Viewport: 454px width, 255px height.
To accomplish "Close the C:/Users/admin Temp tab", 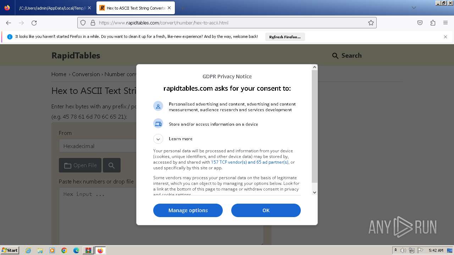I will pos(89,8).
